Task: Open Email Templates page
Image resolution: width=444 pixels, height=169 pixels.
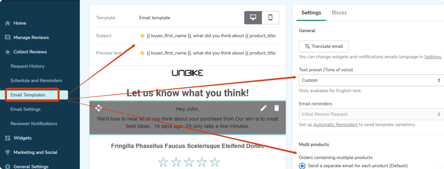Action: (28, 95)
